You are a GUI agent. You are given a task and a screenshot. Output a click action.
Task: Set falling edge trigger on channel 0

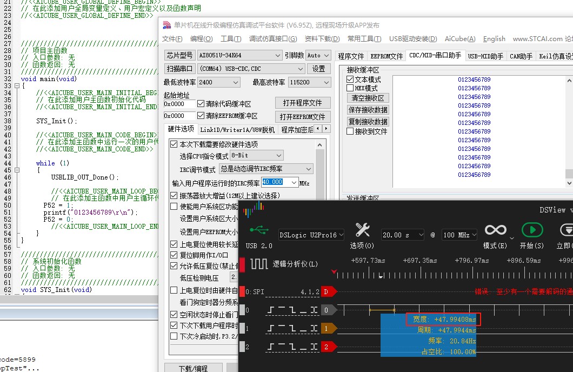point(292,310)
